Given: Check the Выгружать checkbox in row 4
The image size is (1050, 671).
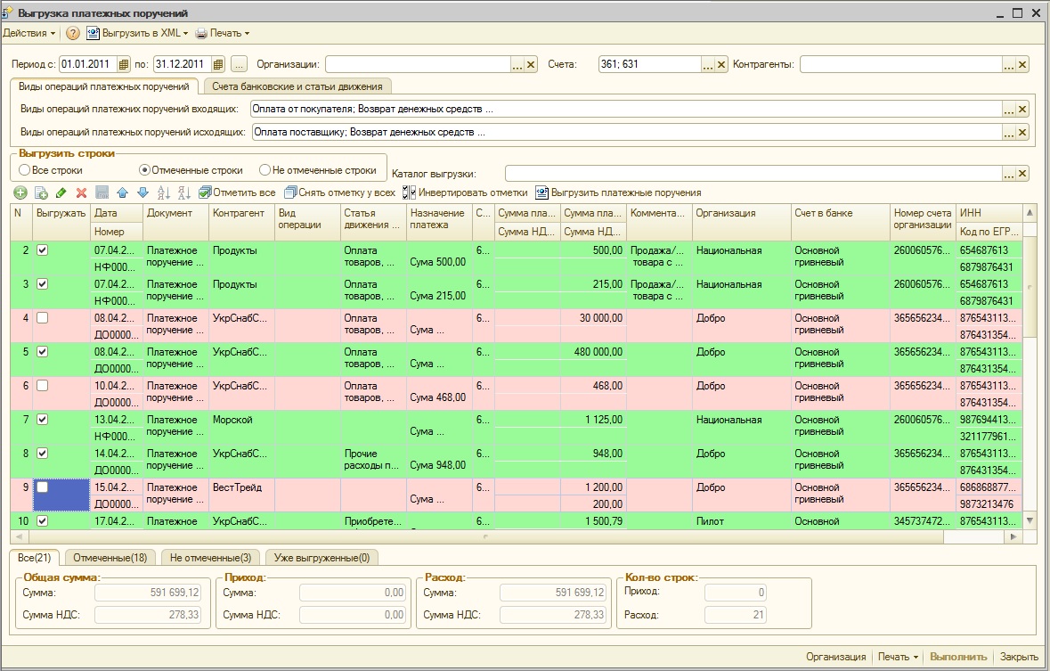Looking at the screenshot, I should [42, 318].
